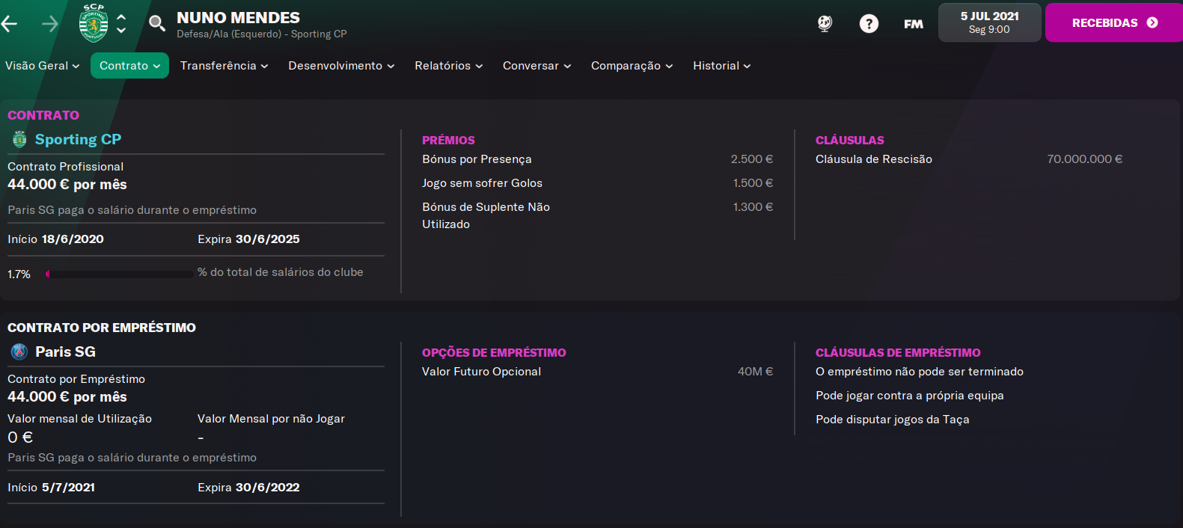Click the Bónus por Presença row

pos(597,159)
